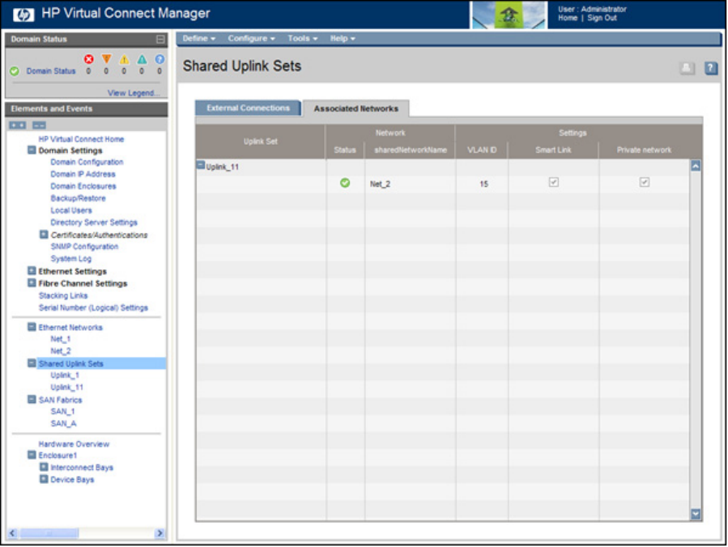This screenshot has width=728, height=547.
Task: Open the View Legend link
Action: click(134, 93)
